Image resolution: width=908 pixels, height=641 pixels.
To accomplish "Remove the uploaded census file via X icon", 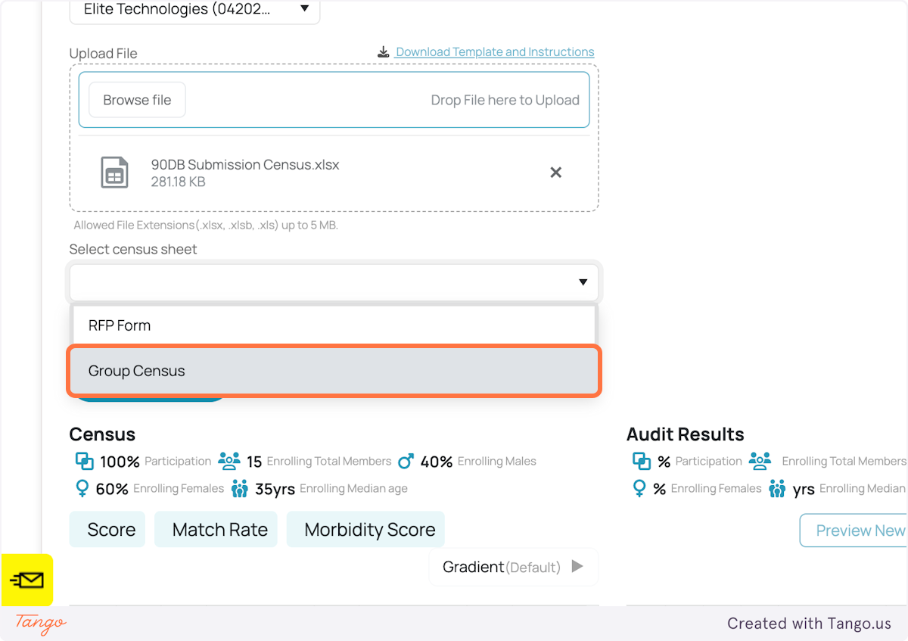I will (556, 173).
